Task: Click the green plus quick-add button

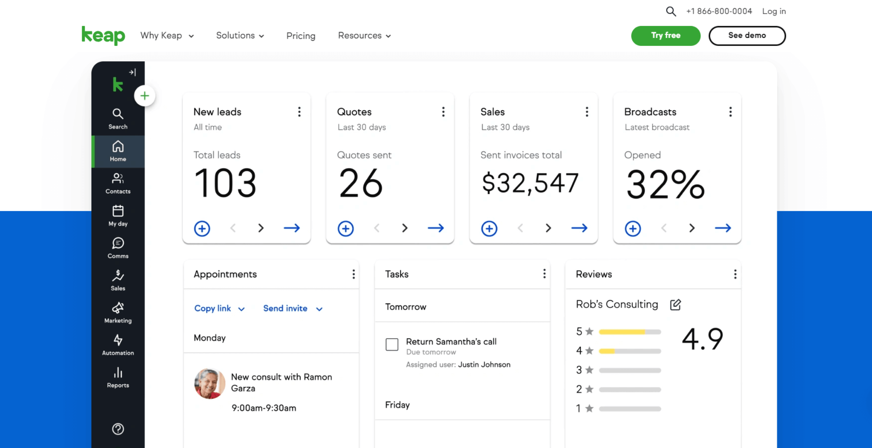Action: pos(145,96)
